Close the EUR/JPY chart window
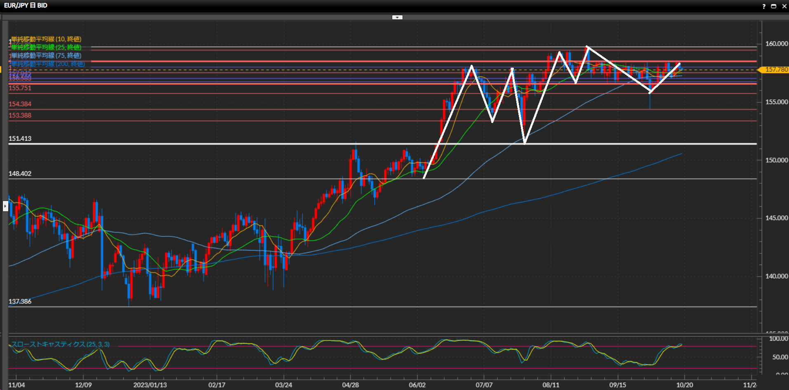Screen dimensions: 789x390 pyautogui.click(x=784, y=6)
